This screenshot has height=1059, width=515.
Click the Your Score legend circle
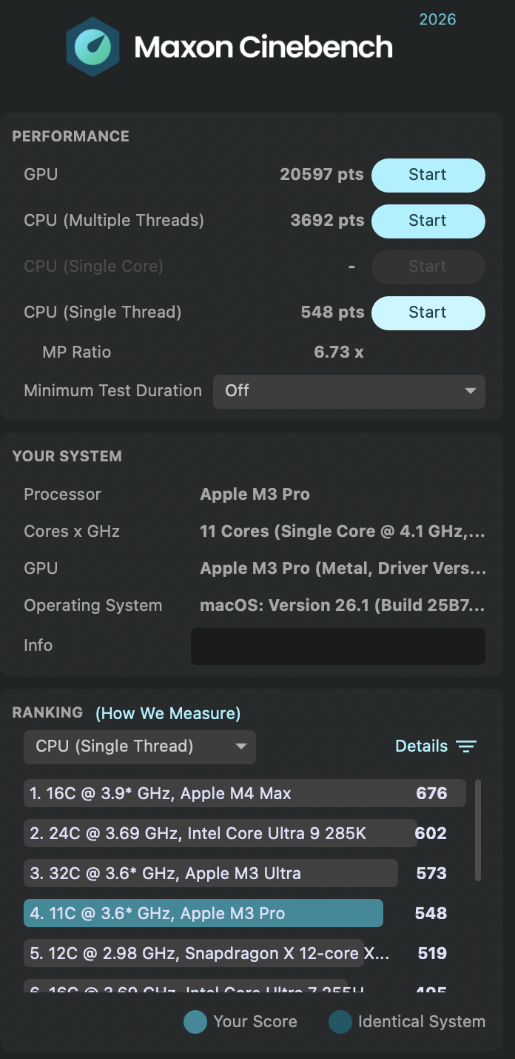[x=195, y=1022]
